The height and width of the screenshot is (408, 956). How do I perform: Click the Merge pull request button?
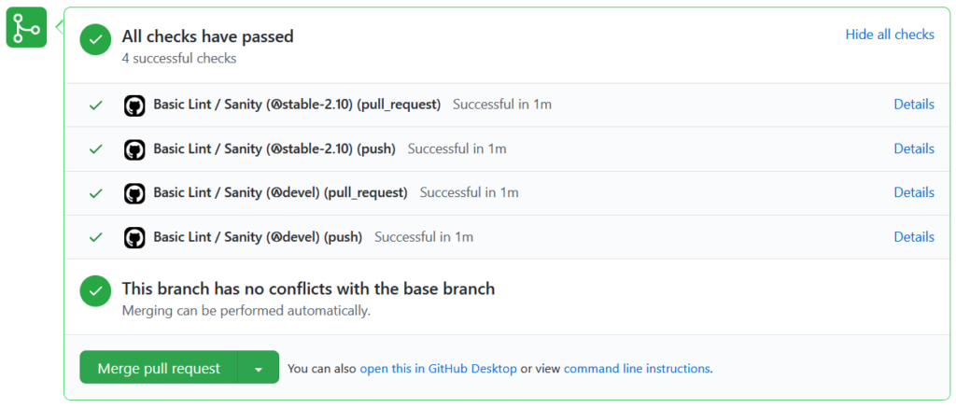click(159, 368)
